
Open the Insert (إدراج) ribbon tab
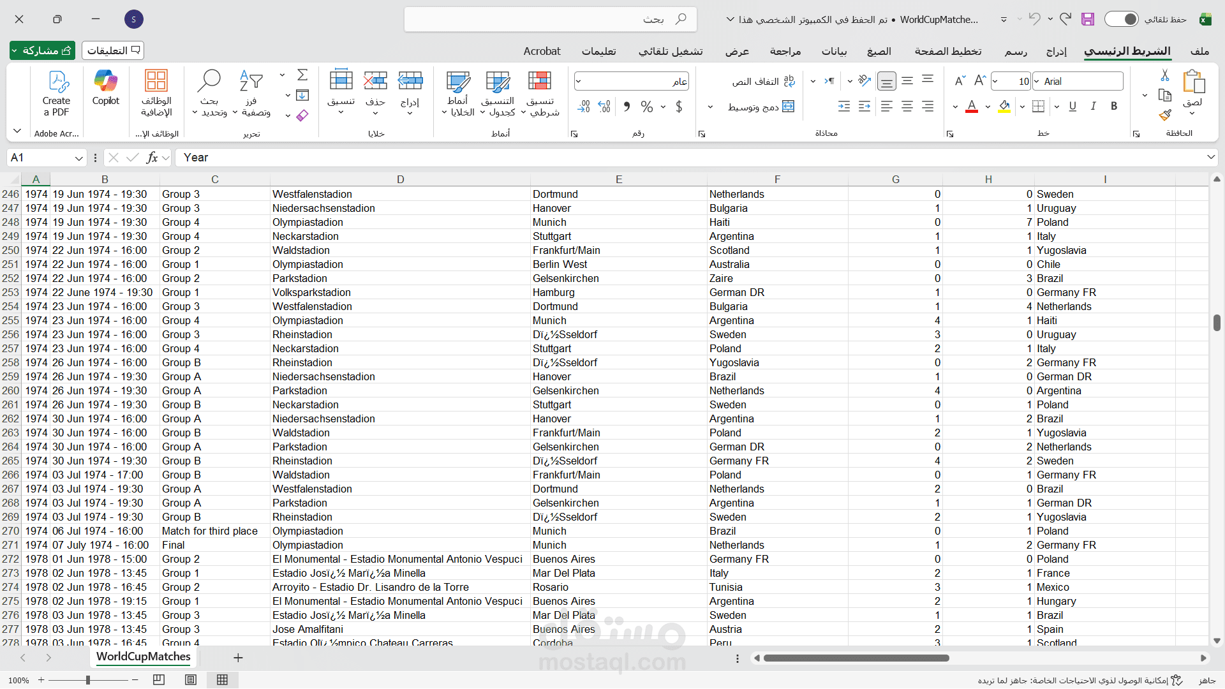pyautogui.click(x=1056, y=51)
